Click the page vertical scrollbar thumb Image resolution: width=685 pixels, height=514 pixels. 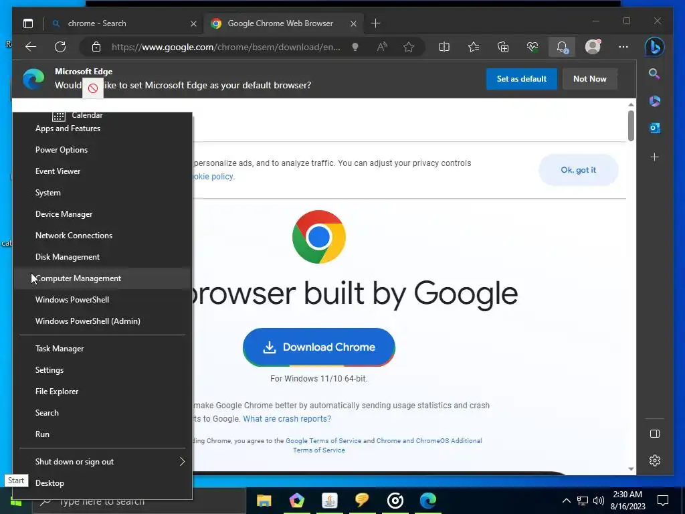631,126
